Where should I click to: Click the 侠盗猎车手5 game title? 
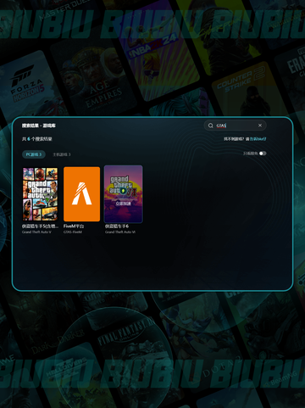(40, 226)
